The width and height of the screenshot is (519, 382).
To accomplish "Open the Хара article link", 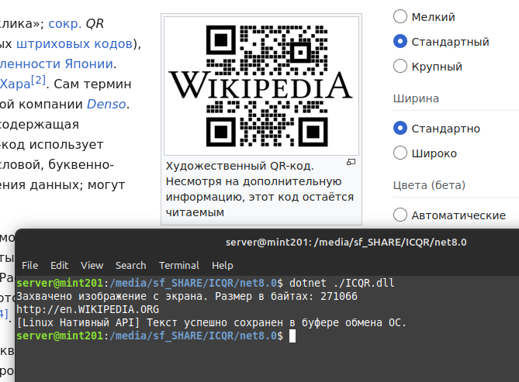I will click(16, 84).
